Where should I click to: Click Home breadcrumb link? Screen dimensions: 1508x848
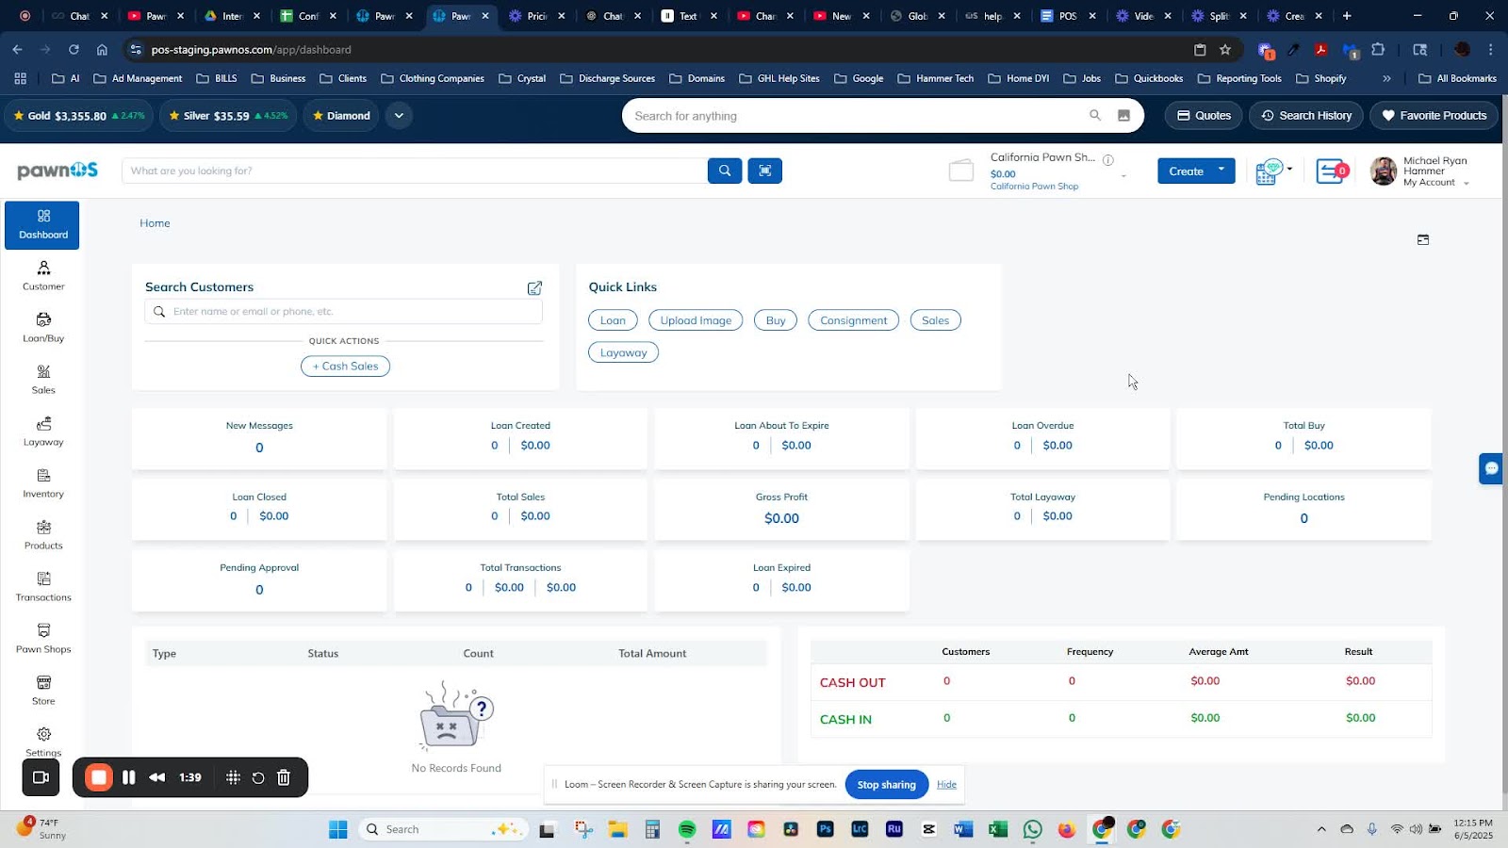(x=155, y=223)
